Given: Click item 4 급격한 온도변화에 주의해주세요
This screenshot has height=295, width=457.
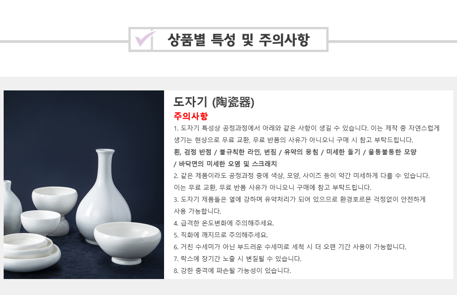Looking at the screenshot, I should coord(224,223).
